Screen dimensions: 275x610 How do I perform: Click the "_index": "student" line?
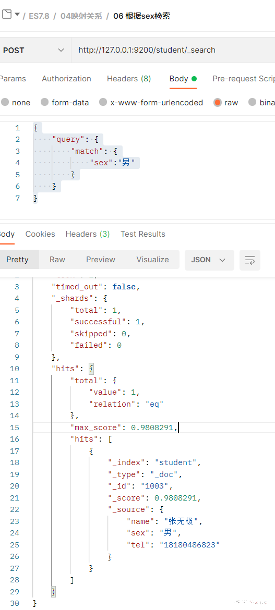coord(154,462)
